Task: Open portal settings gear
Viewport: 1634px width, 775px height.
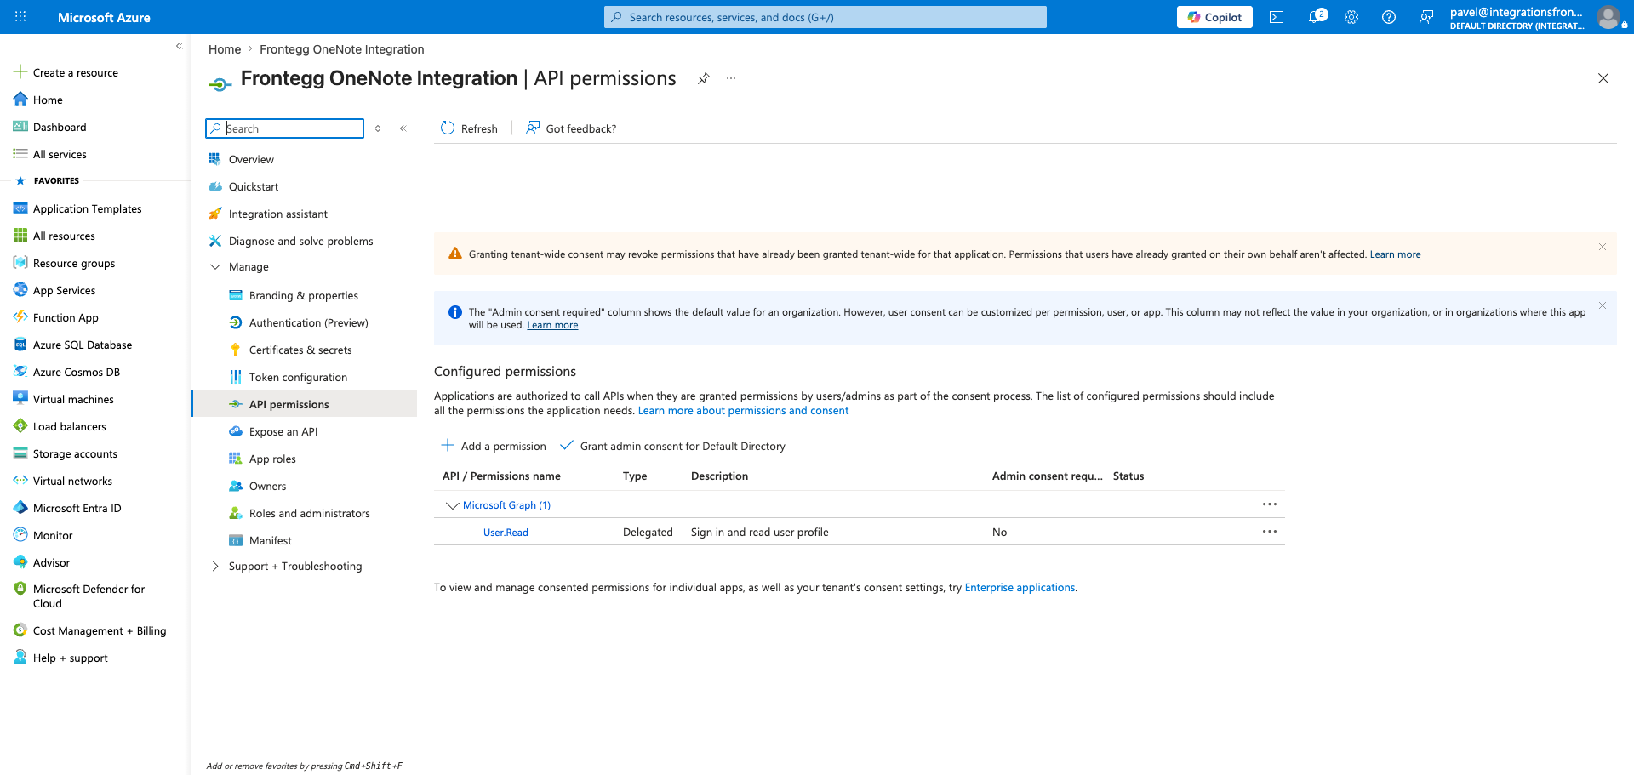Action: [1351, 17]
